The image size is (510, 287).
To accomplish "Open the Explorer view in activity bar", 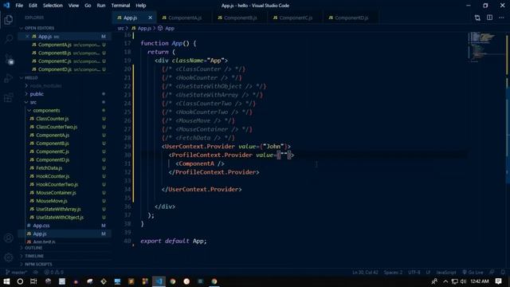I will [x=9, y=20].
